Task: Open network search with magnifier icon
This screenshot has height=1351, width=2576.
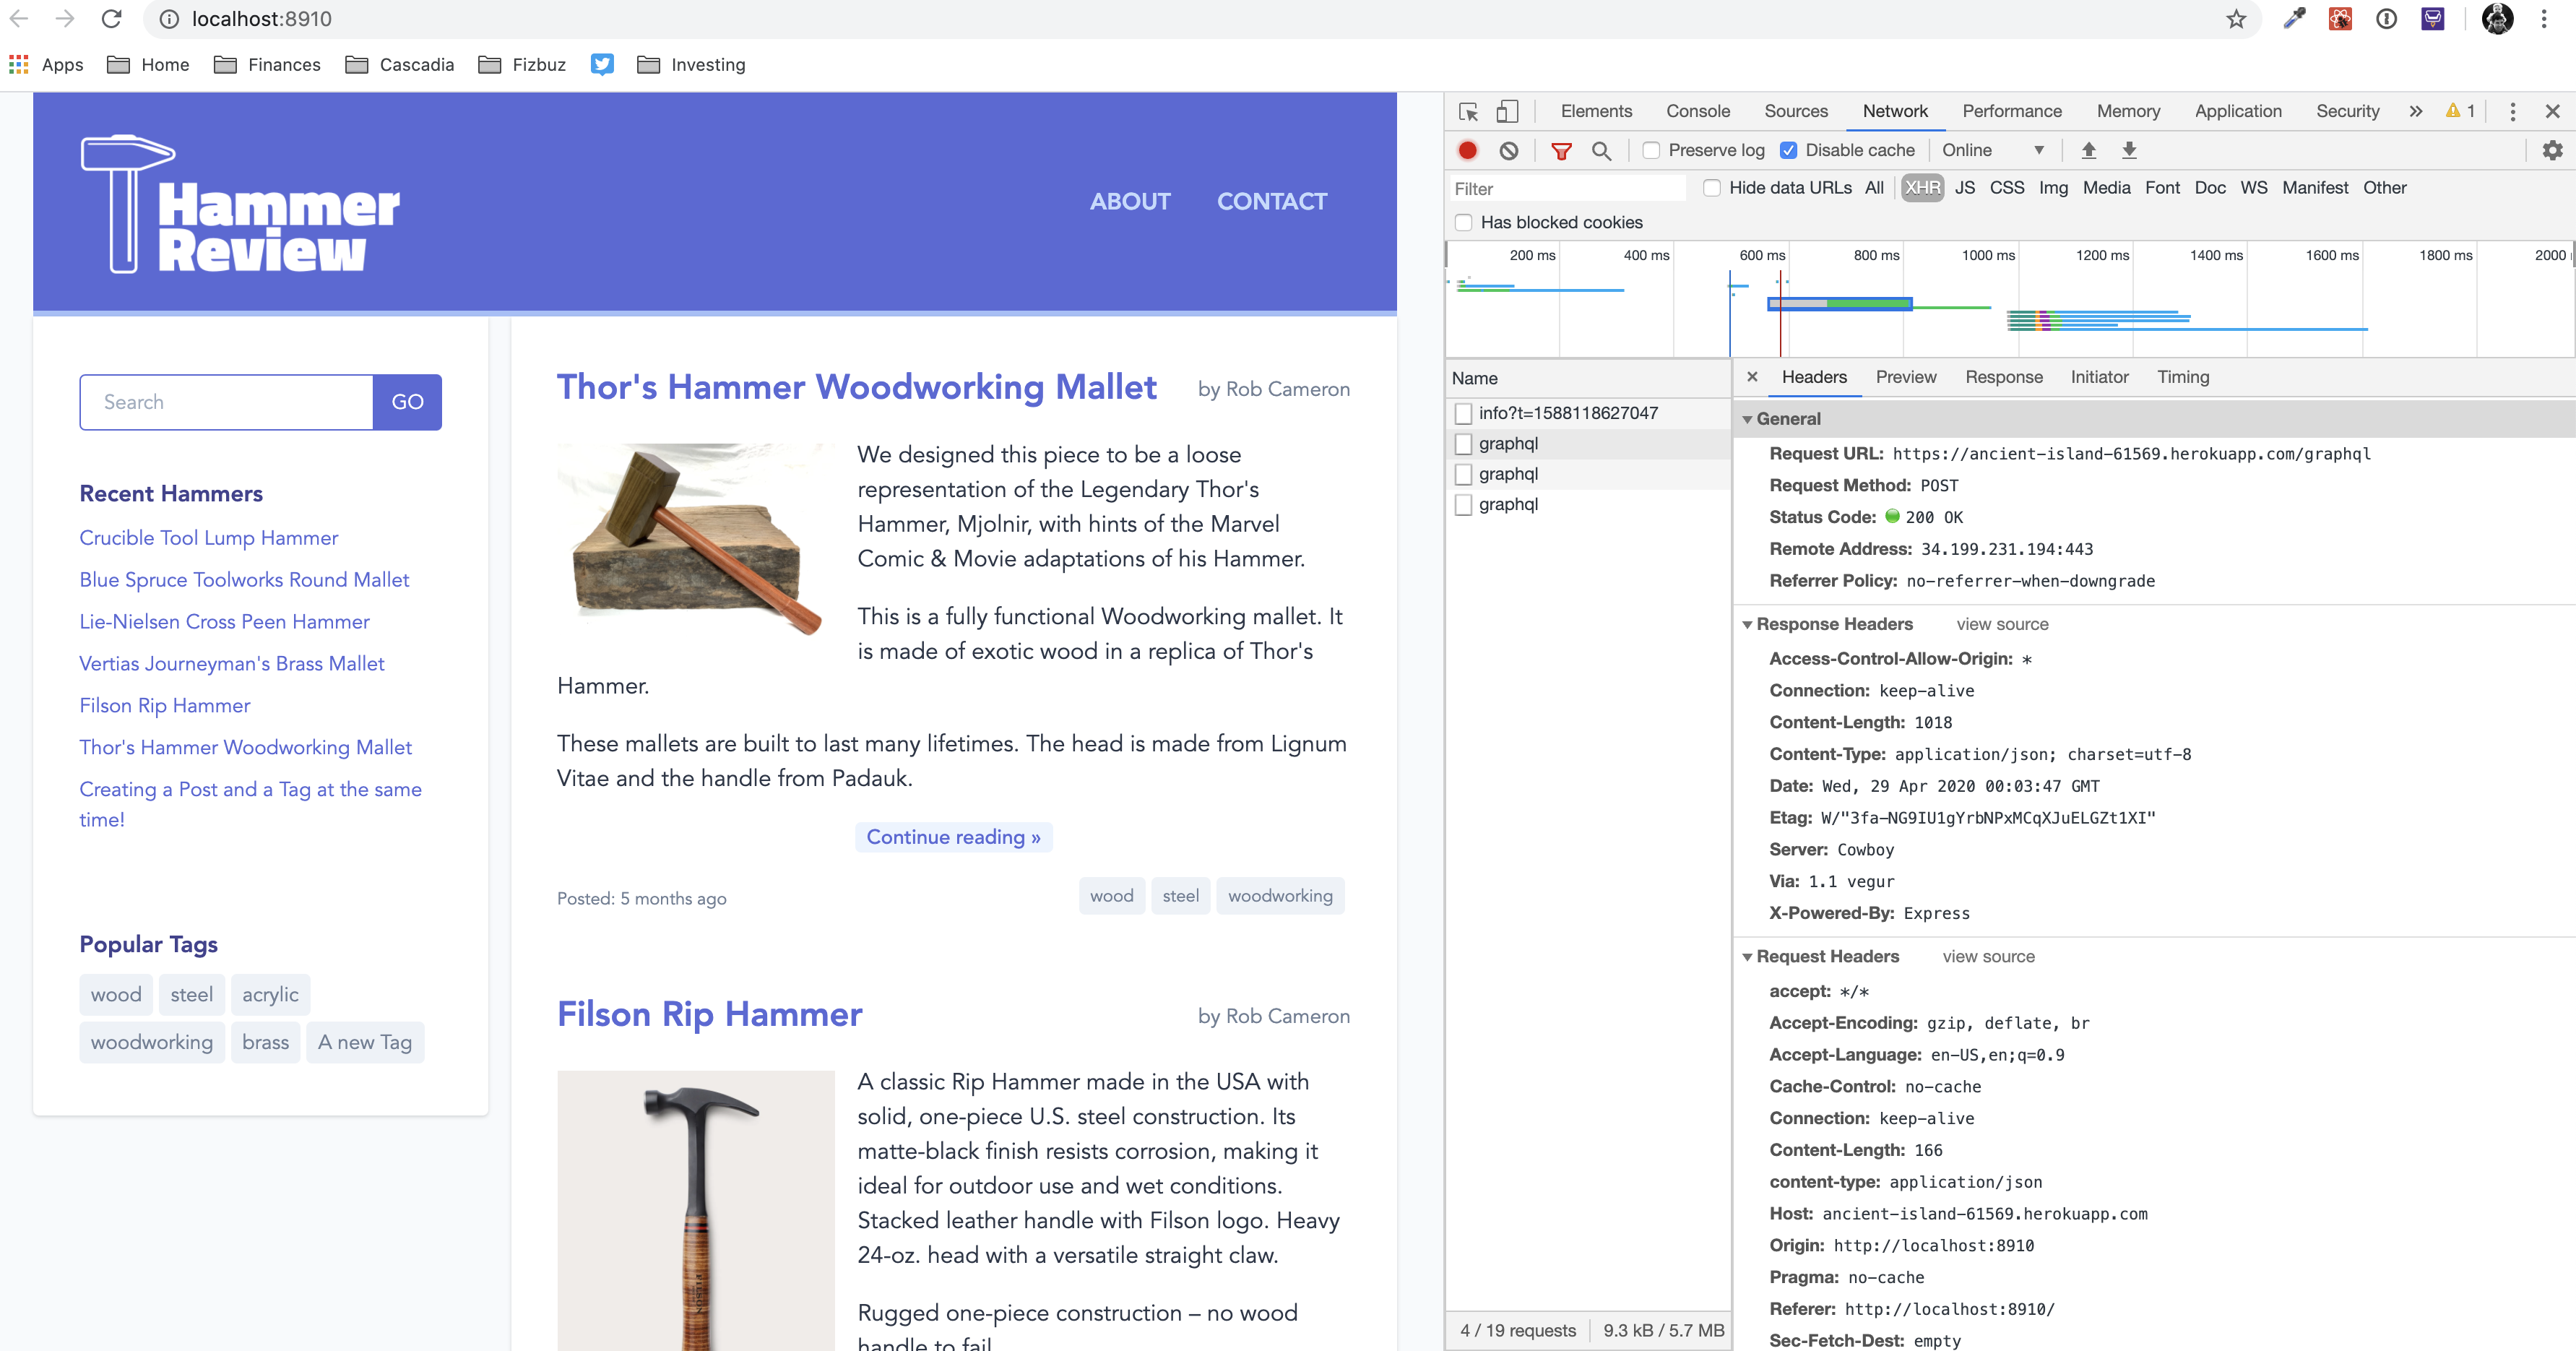Action: click(1601, 151)
